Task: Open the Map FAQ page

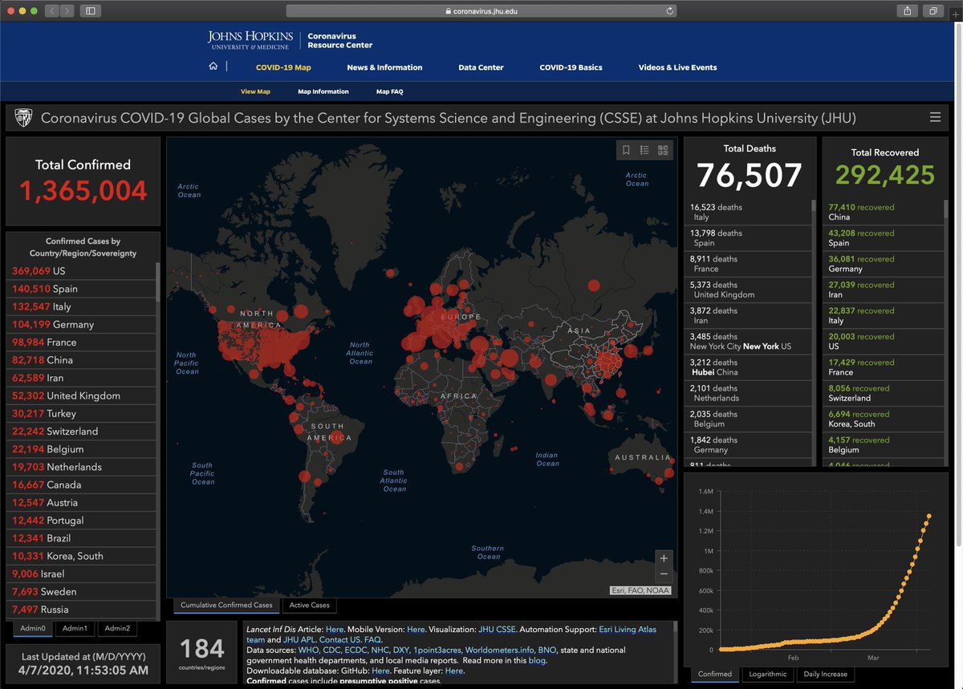Action: point(389,91)
